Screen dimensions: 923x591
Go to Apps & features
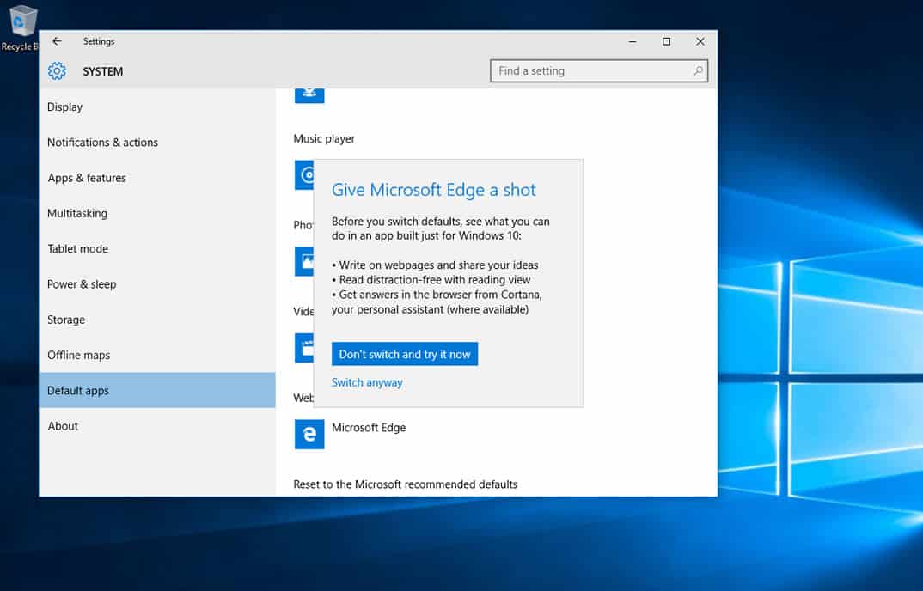(87, 178)
